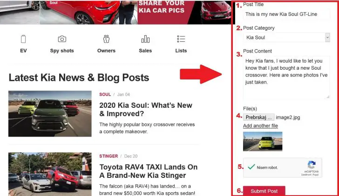Open the 2020 Kia Soul article headline
The image size is (339, 196).
click(146, 109)
